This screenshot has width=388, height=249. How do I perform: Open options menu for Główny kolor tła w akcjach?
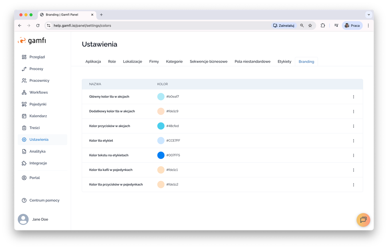point(354,97)
